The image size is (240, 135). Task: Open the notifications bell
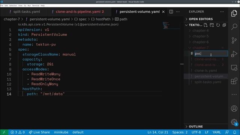tap(235, 132)
